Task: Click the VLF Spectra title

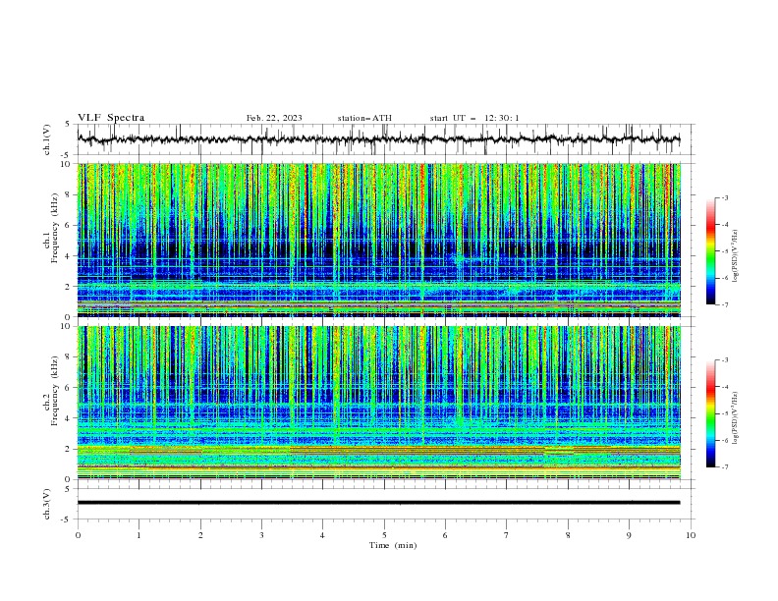Action: click(x=111, y=118)
